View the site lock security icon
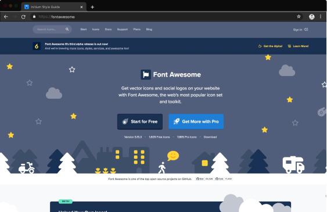 (34, 16)
